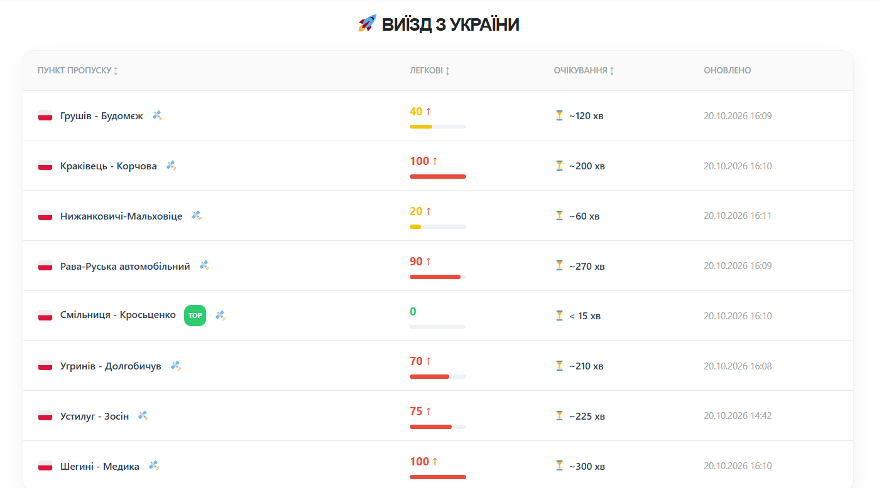The image size is (879, 488).
Task: Click the Polish flag beside Краківець - Корчова
Action: 45,166
